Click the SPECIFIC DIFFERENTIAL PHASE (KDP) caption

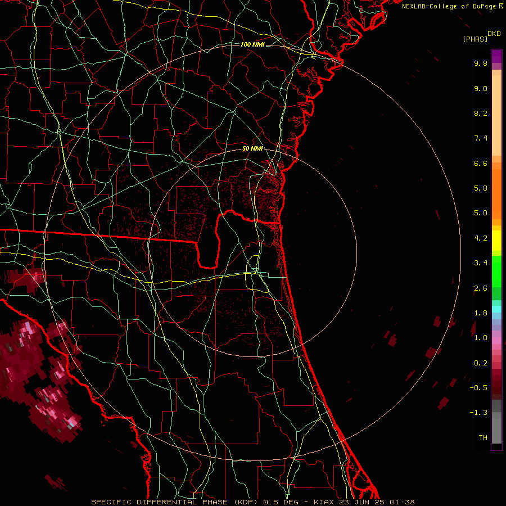point(174,502)
